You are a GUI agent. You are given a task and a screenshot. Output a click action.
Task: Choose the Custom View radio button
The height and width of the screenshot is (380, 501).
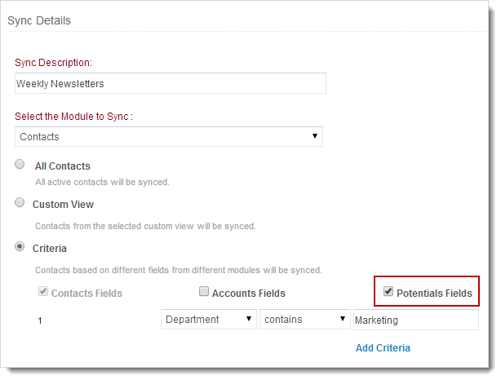coord(20,203)
